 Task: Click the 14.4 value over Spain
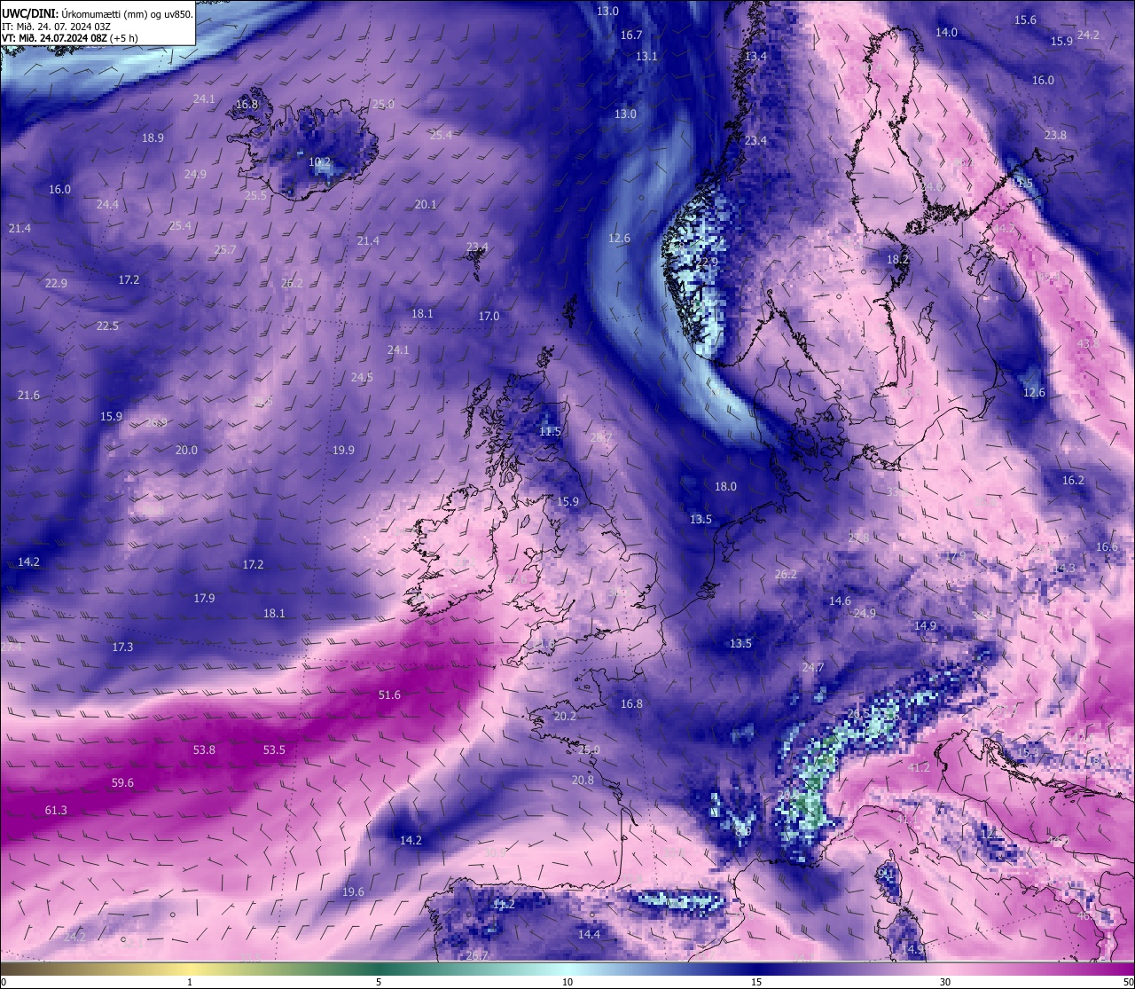coord(589,934)
